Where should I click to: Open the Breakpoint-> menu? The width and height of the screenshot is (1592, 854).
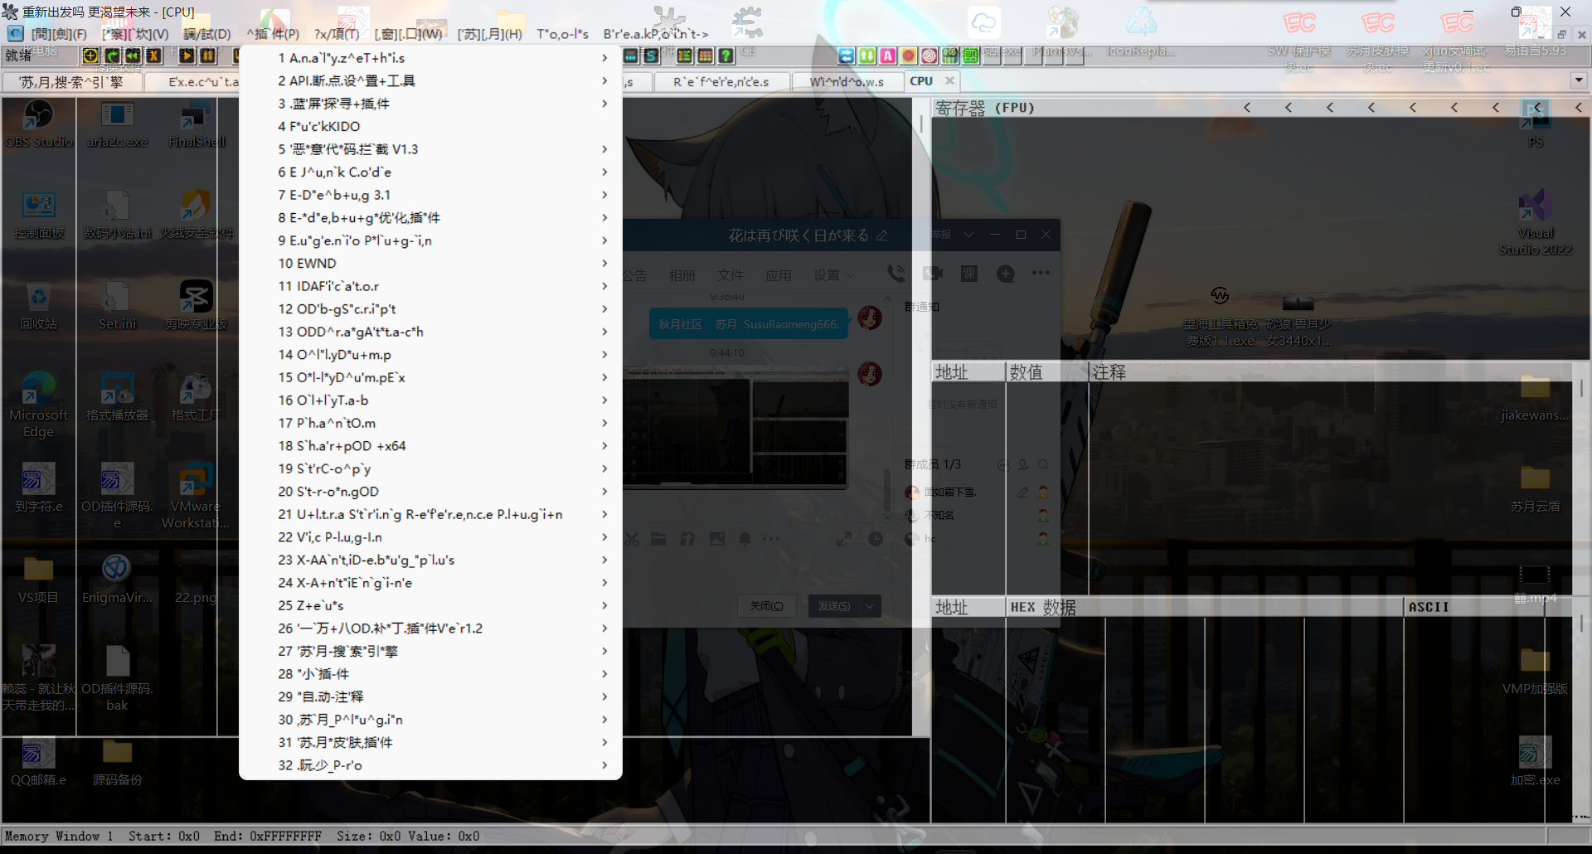pos(656,34)
